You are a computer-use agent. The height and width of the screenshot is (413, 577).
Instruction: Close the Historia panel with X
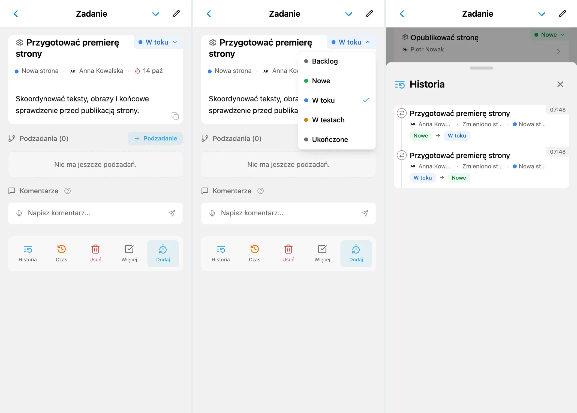(560, 84)
